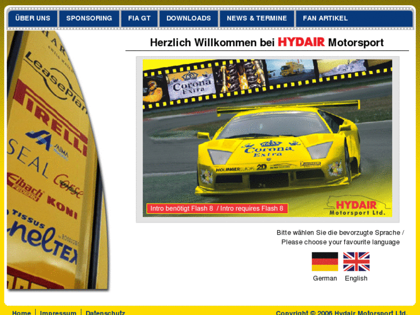Screen dimensions: 420x315
Task: Select NEWS & TERMINE in navigation
Action: (257, 18)
